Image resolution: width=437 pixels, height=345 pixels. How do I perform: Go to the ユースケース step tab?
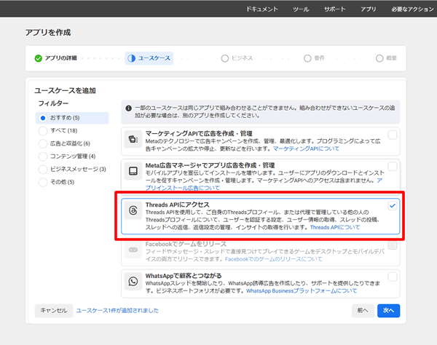click(149, 57)
